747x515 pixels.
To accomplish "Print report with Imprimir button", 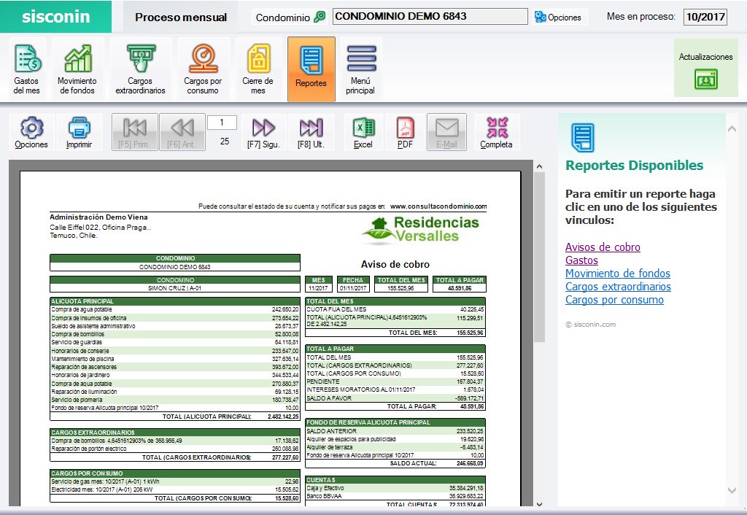I will 79,132.
